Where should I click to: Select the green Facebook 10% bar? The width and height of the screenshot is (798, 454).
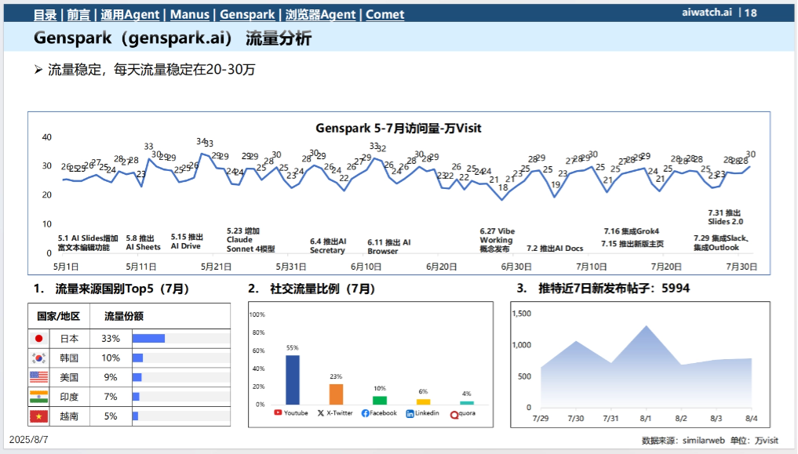[380, 400]
